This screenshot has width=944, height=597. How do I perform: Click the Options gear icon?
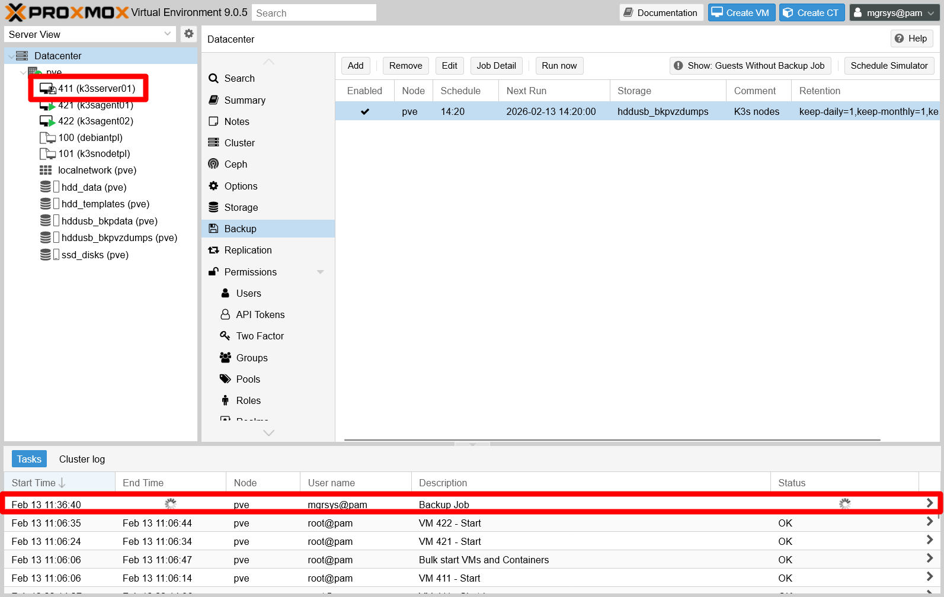pos(213,186)
